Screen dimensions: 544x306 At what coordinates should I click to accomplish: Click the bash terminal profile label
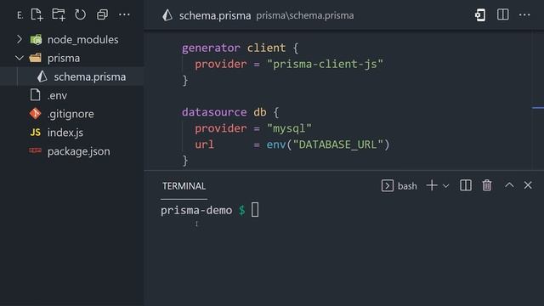click(407, 186)
